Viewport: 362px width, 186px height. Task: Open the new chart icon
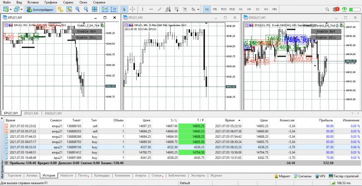(x=6, y=9)
